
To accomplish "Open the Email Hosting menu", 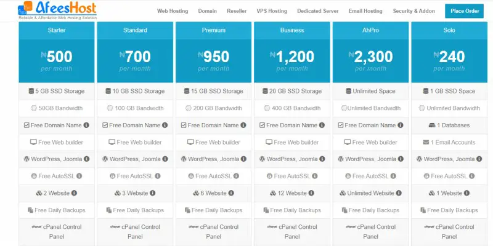I will coord(365,11).
